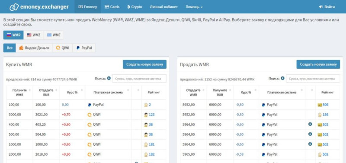Click info icon in first 5964,00 sell row
Viewport: 346px width, 163px height.
point(310,124)
